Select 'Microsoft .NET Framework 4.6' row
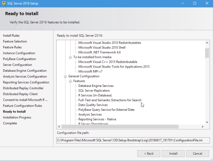The width and height of the screenshot is (214, 161). (100, 52)
